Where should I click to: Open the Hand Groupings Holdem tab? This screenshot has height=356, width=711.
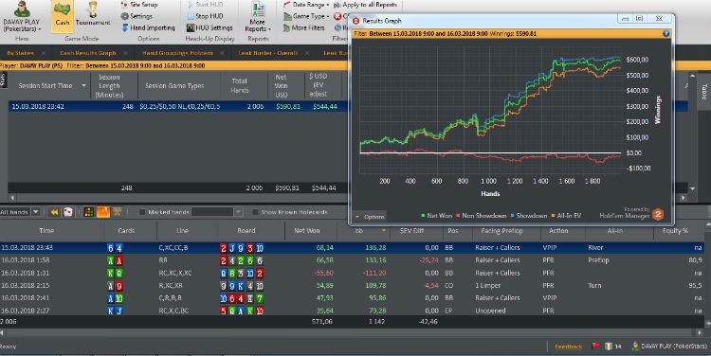[177, 53]
